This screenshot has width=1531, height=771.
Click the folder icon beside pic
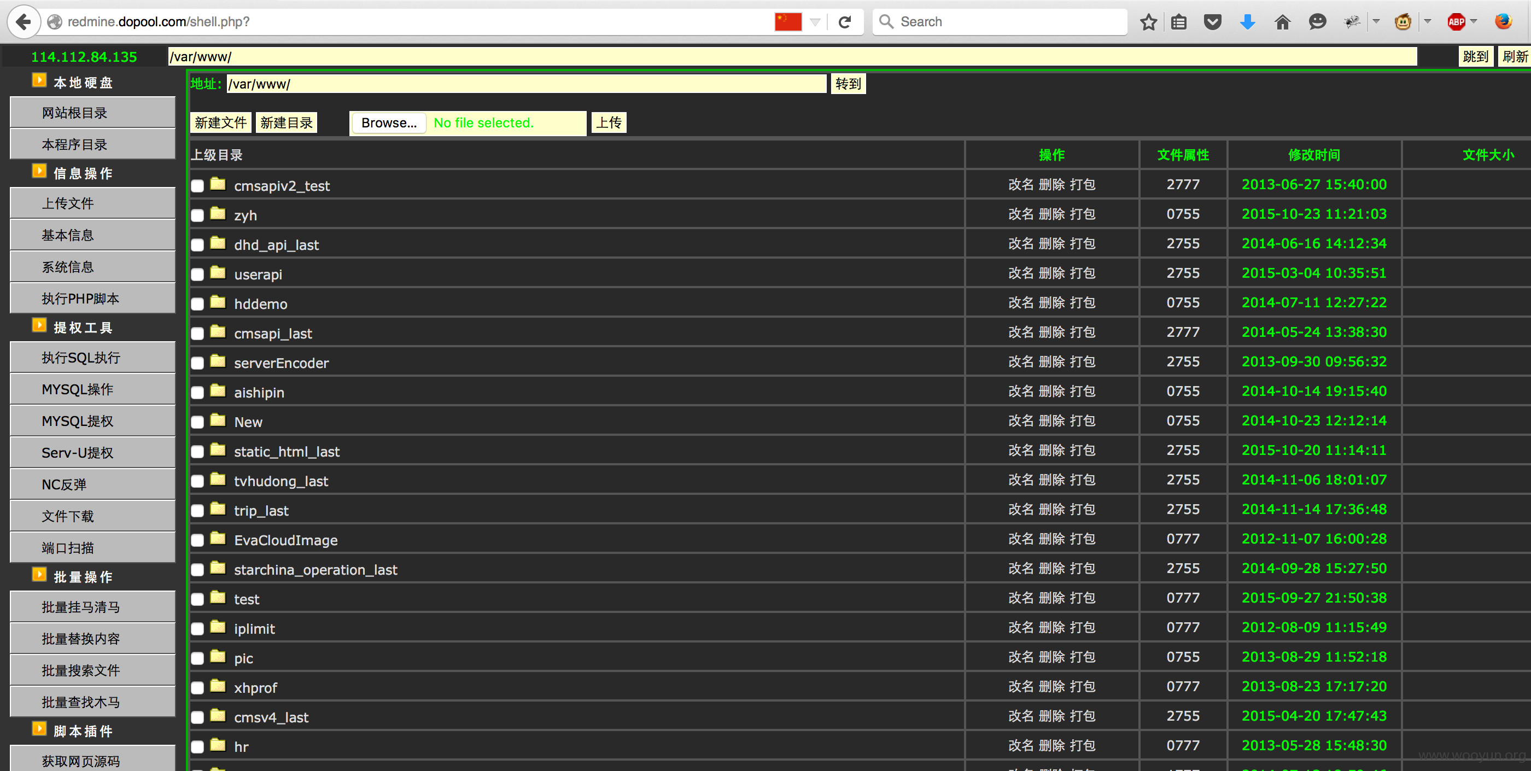tap(218, 656)
